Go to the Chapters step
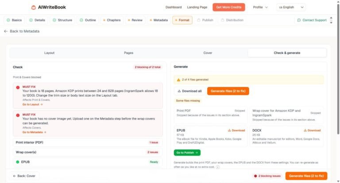The width and height of the screenshot is (340, 183). (112, 20)
